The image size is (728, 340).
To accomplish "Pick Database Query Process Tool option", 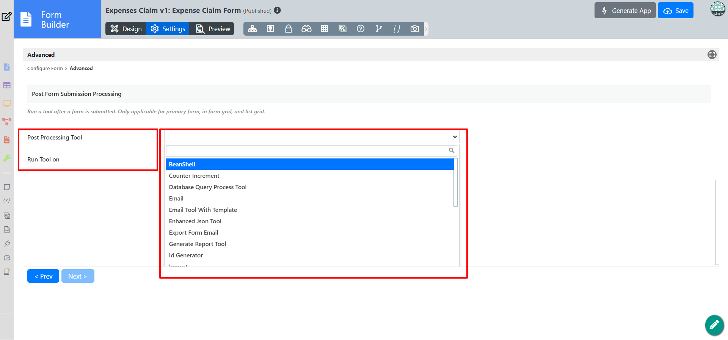I will pos(207,187).
